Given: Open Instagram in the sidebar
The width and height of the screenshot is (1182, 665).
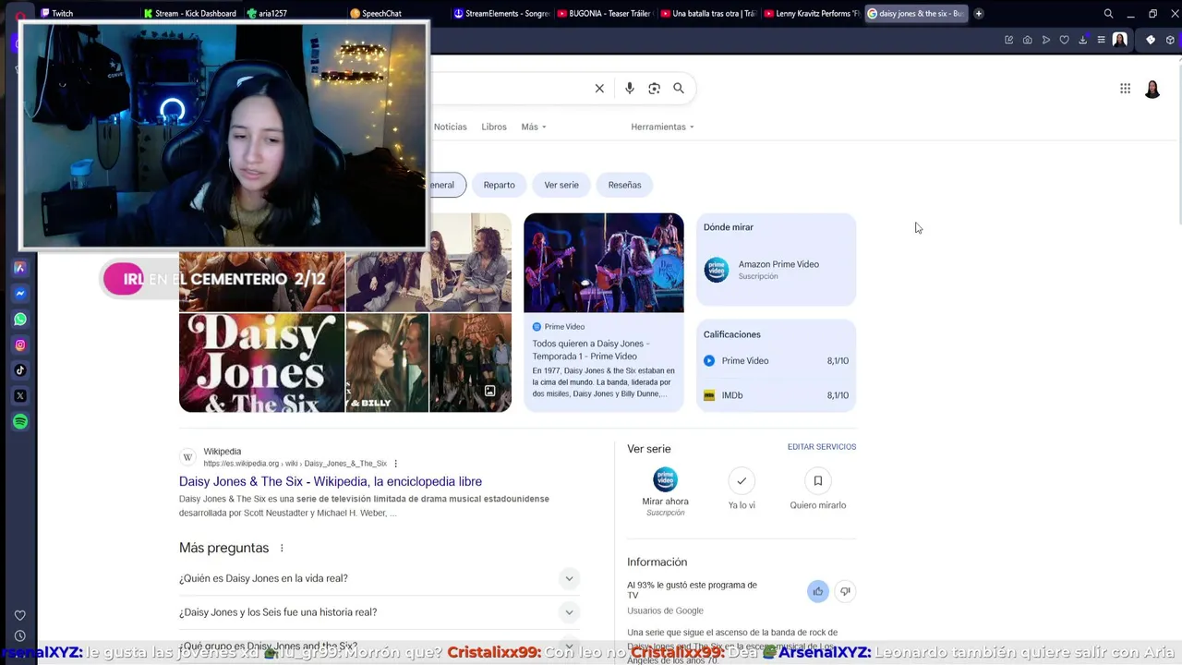Looking at the screenshot, I should click(x=19, y=345).
